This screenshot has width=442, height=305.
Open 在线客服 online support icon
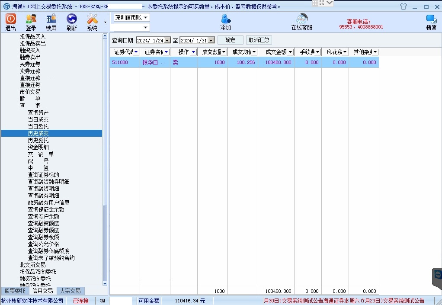pos(301,19)
